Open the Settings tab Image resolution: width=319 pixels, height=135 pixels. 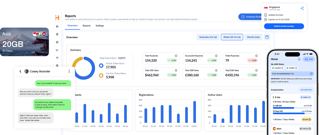(x=100, y=26)
